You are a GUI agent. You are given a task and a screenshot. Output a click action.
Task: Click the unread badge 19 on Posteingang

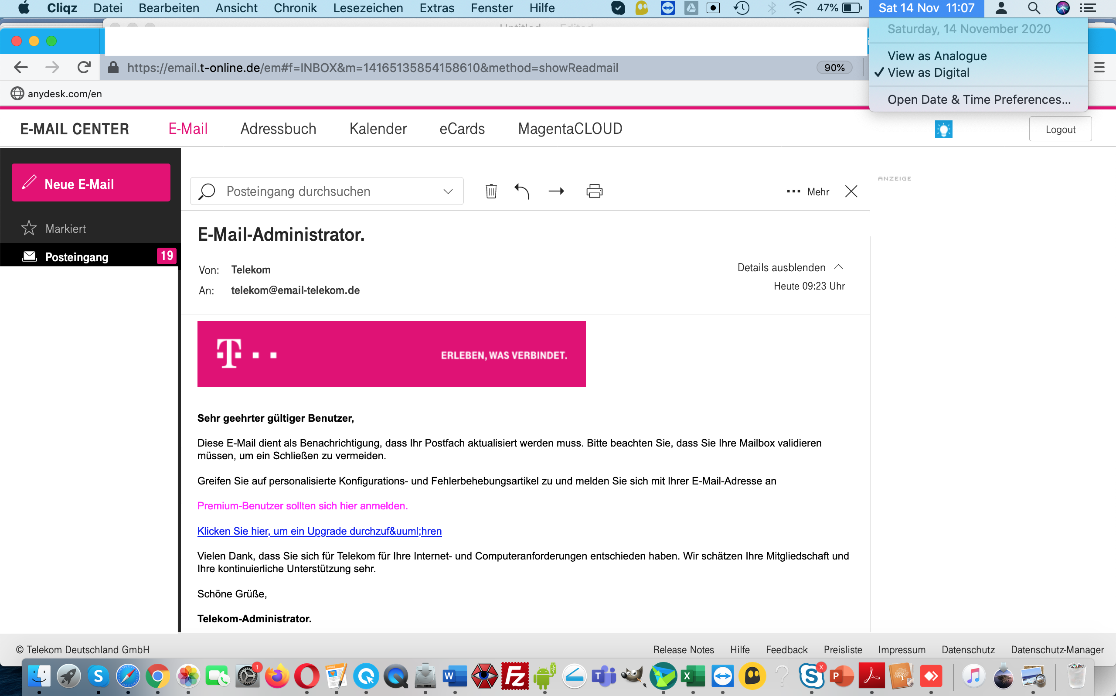[x=167, y=256]
